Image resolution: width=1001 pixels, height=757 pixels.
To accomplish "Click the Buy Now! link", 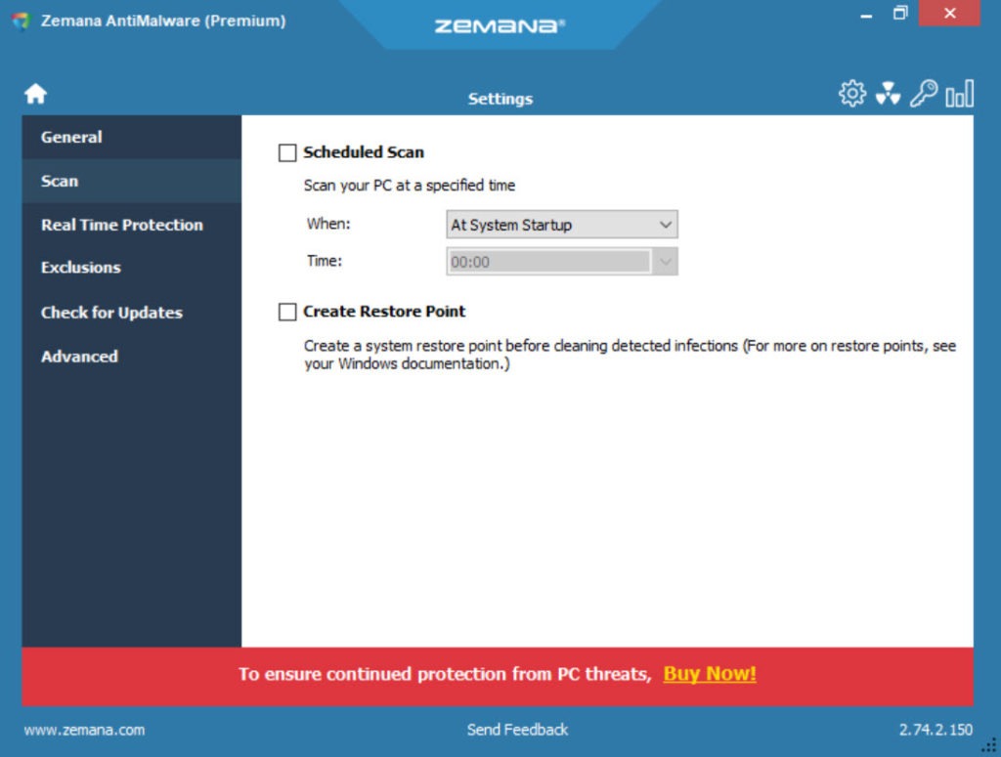I will coord(710,674).
